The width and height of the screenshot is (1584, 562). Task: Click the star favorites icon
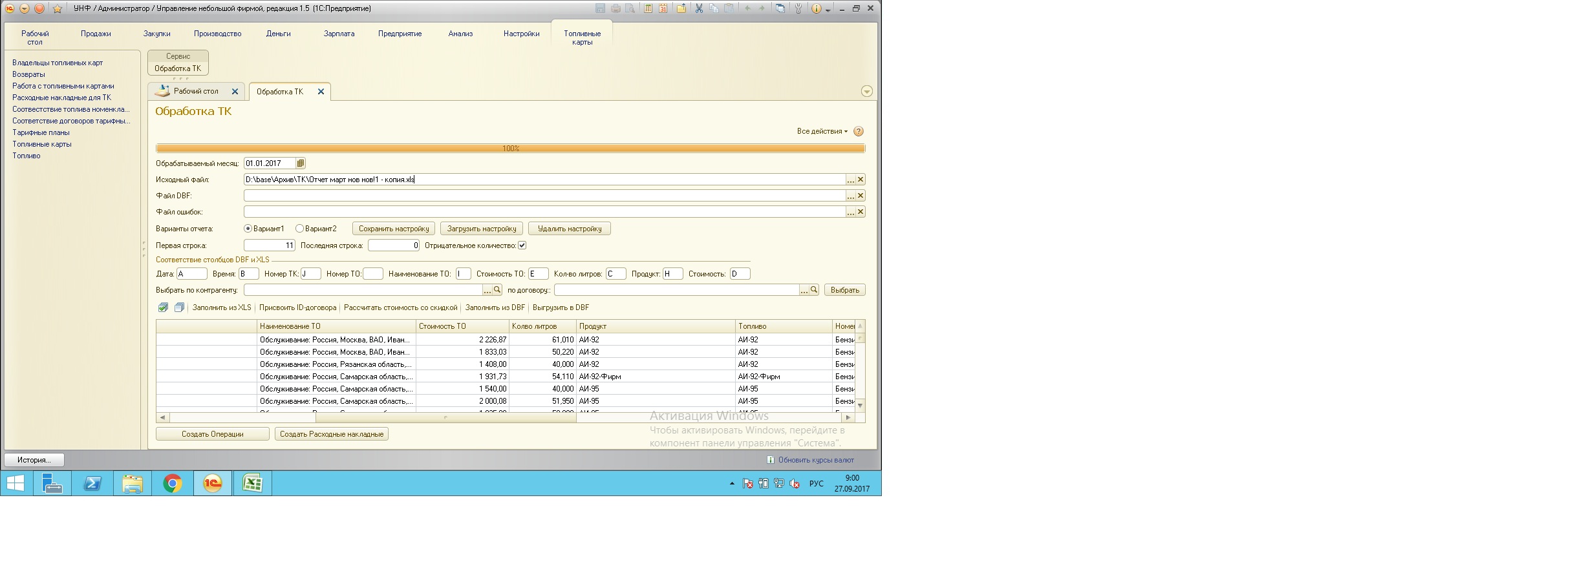pyautogui.click(x=58, y=8)
